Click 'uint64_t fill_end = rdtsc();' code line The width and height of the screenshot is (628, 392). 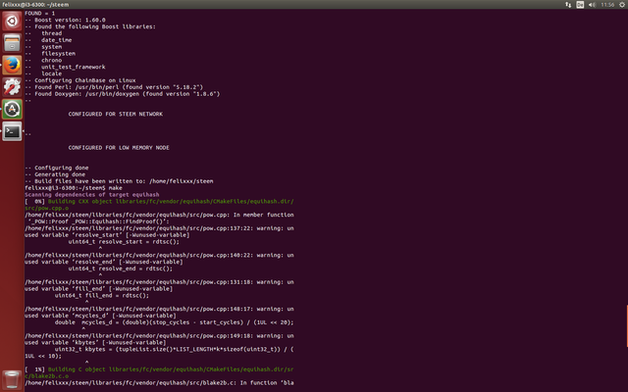102,295
